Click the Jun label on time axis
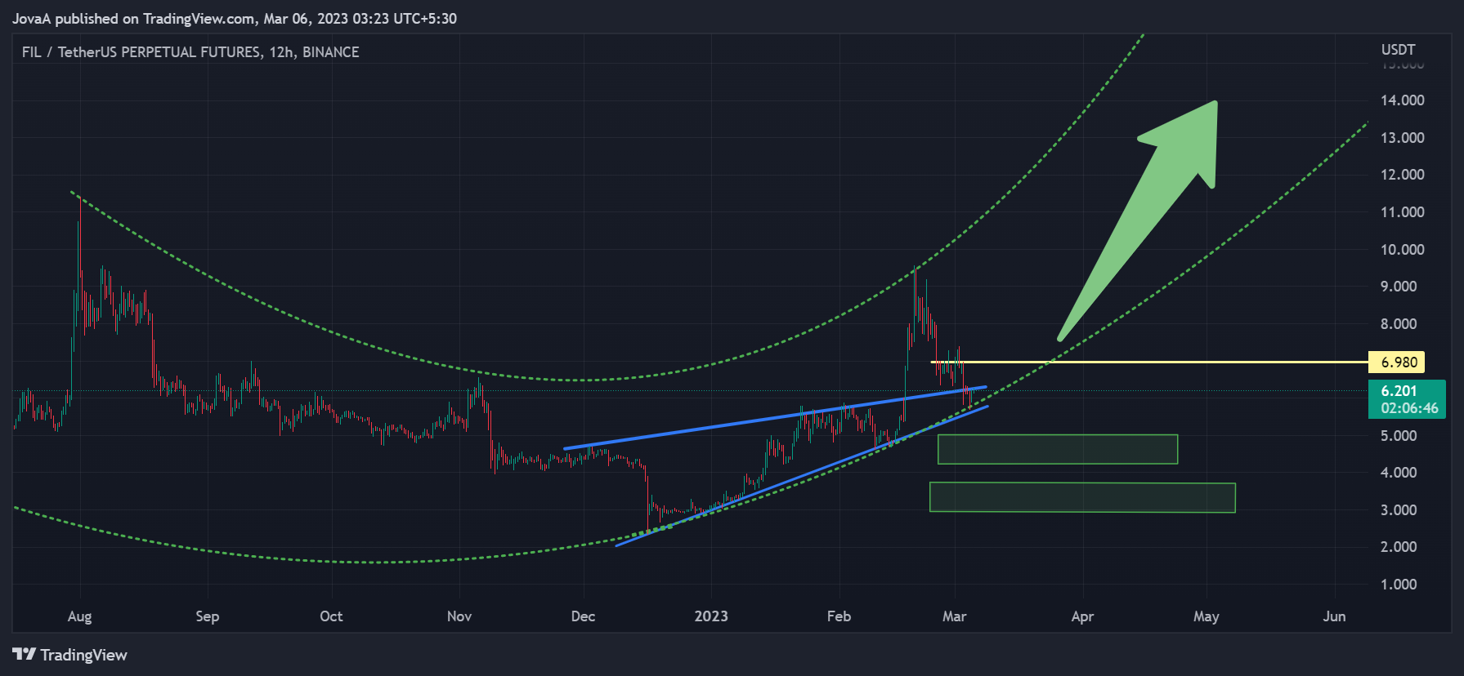Image resolution: width=1464 pixels, height=676 pixels. pos(1334,616)
